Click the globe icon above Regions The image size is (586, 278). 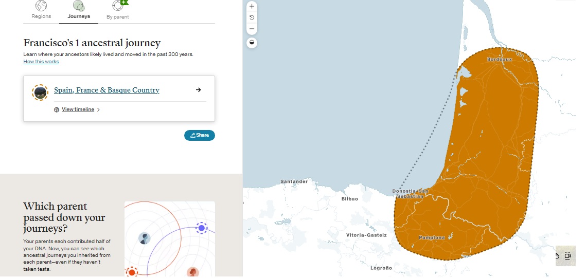(41, 6)
